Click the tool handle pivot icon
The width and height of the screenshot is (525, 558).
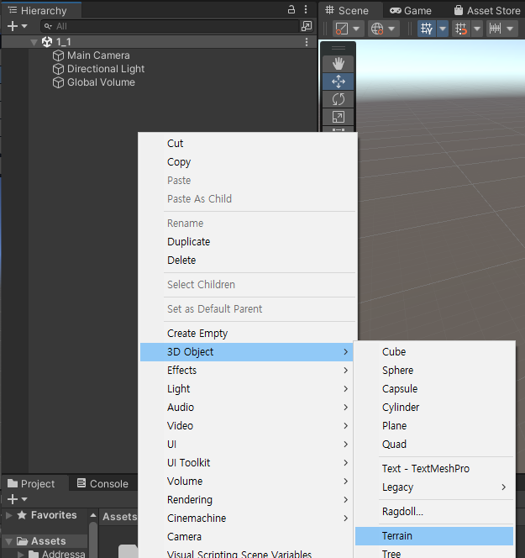(x=342, y=29)
